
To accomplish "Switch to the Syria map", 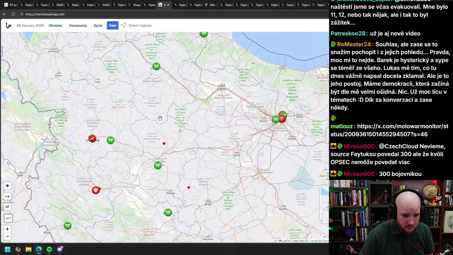I will click(x=98, y=25).
